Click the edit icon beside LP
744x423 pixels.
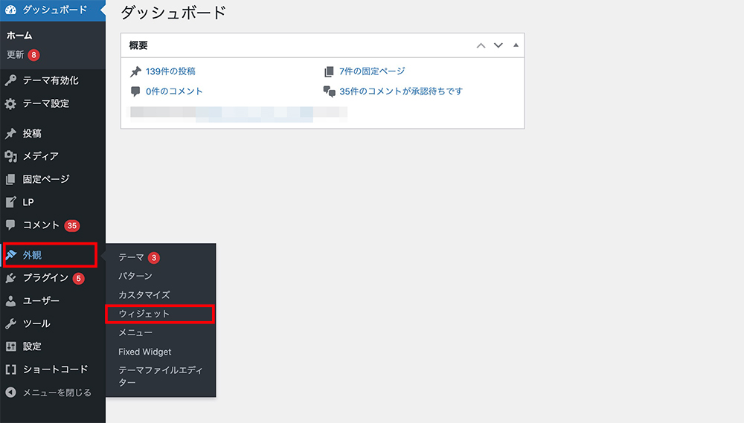point(10,202)
